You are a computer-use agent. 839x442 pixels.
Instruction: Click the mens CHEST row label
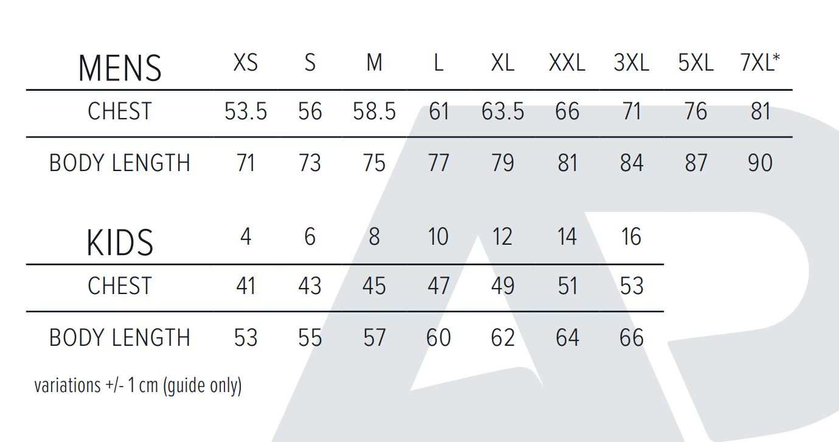pos(120,111)
